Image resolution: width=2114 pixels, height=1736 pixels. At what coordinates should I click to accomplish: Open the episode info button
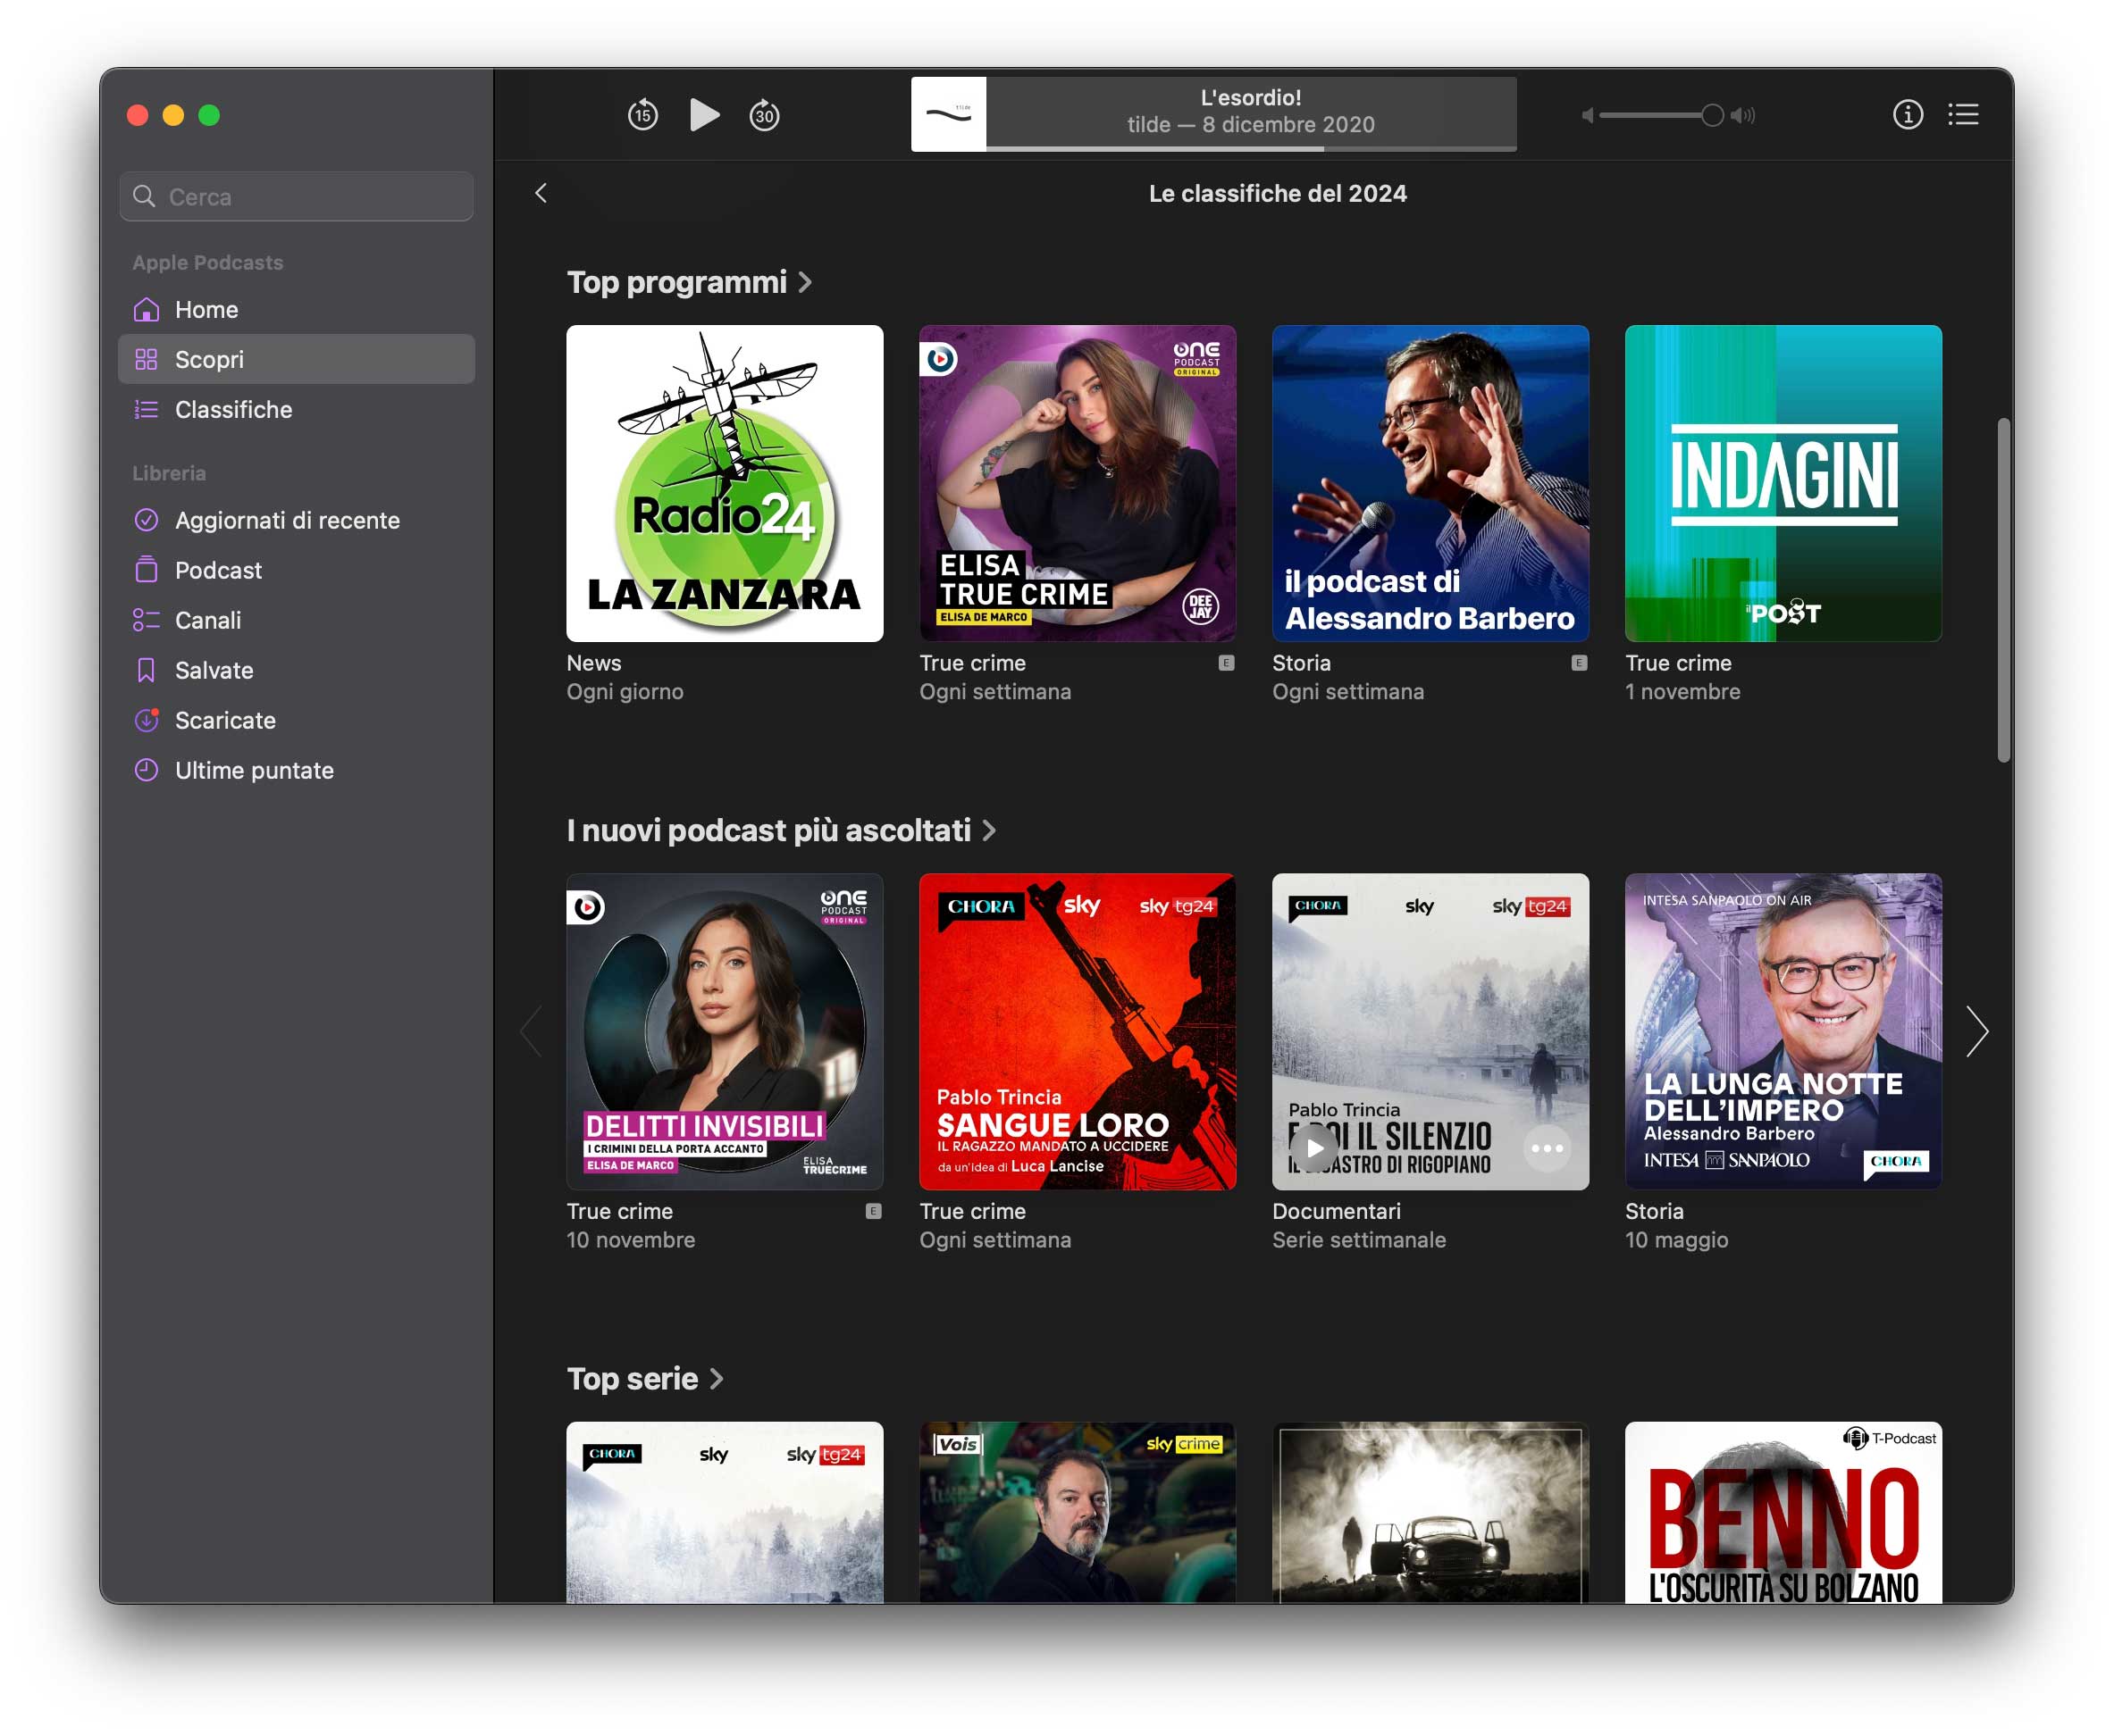point(1907,115)
